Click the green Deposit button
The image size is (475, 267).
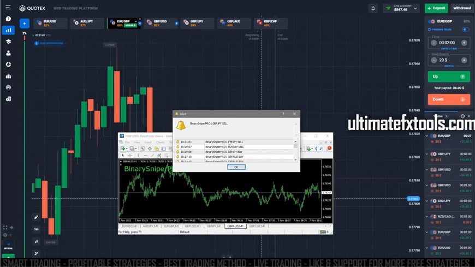pos(436,8)
